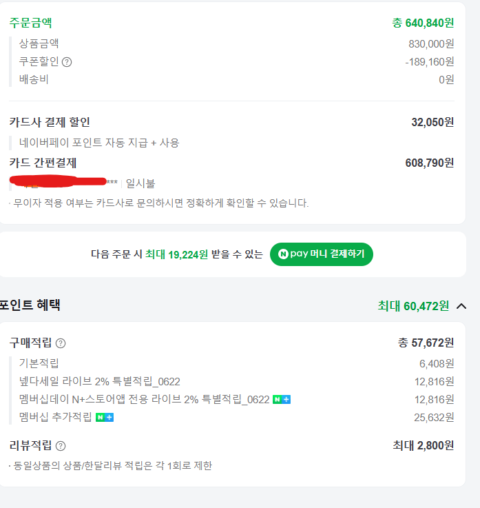Click the 기본적립 row label
480x508 pixels.
click(x=39, y=363)
